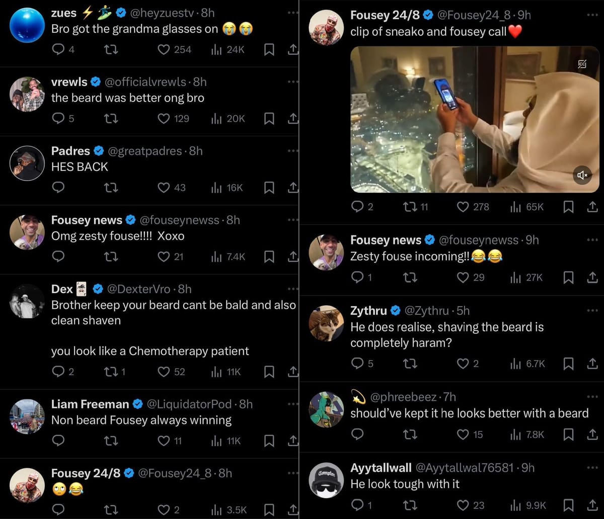Image resolution: width=604 pixels, height=519 pixels.
Task: Like zues's grandma glasses tweet
Action: click(x=163, y=50)
